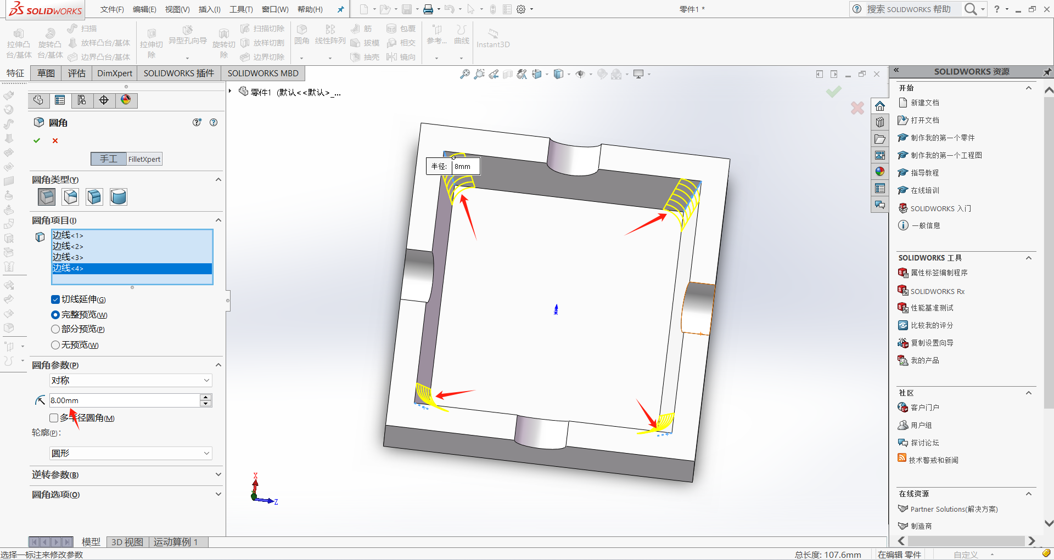
Task: Click the Save icon in top toolbar
Action: point(407,9)
